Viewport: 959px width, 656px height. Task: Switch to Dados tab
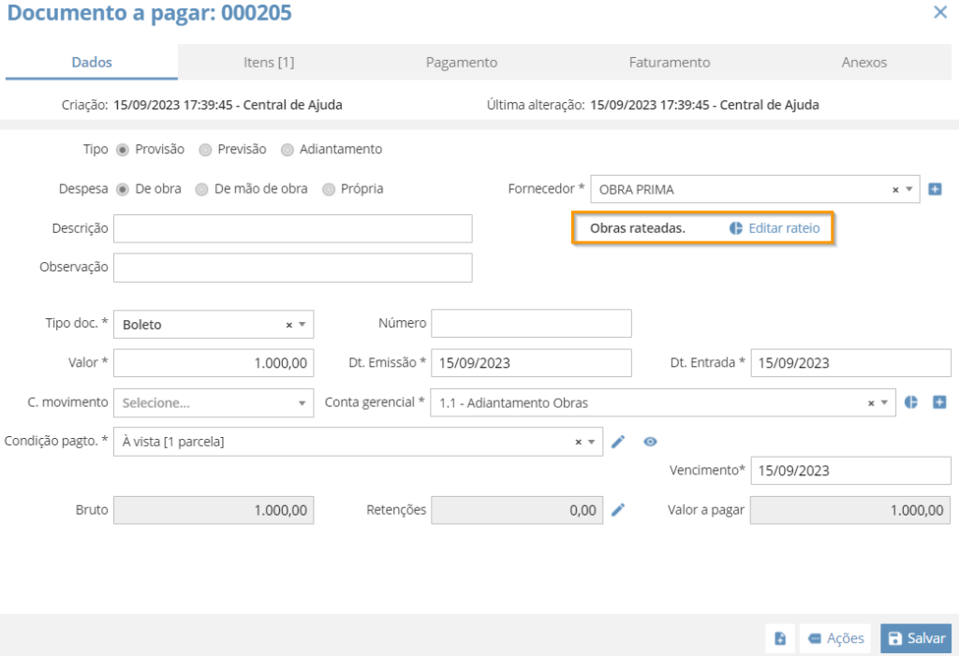pyautogui.click(x=92, y=62)
